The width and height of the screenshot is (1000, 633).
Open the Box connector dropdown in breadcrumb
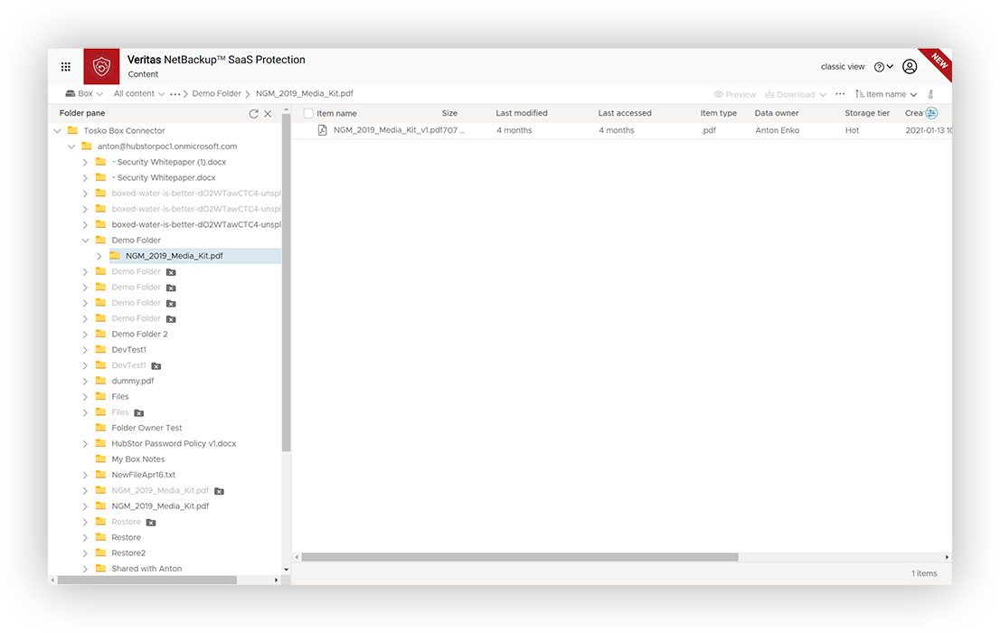pyautogui.click(x=84, y=94)
